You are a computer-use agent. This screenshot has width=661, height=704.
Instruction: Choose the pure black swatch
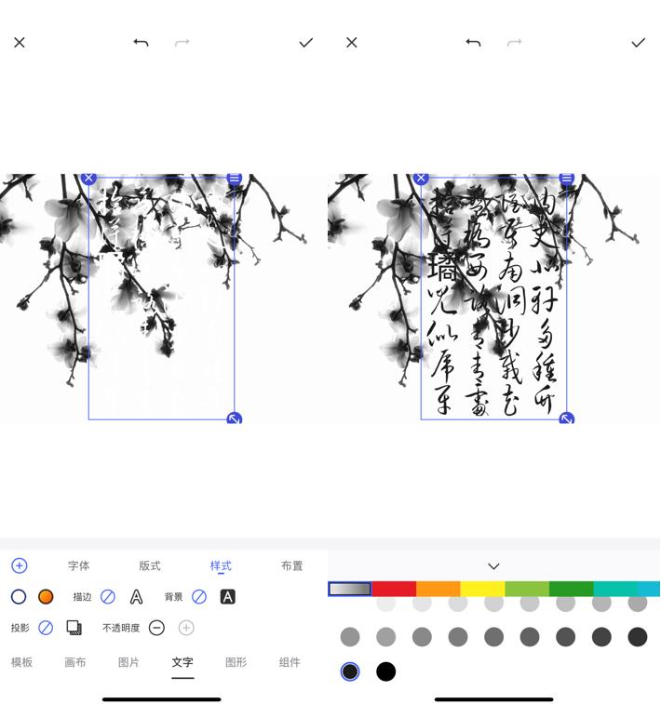[x=386, y=671]
